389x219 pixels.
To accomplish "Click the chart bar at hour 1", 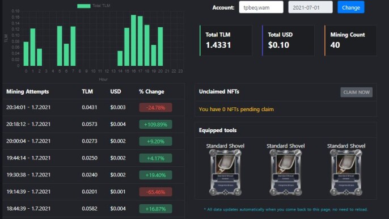I will pos(33,47).
